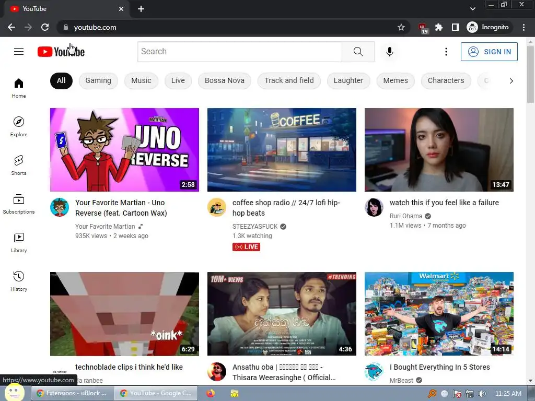Select the Memes filter chip
Viewport: 535px width, 401px height.
click(x=396, y=81)
